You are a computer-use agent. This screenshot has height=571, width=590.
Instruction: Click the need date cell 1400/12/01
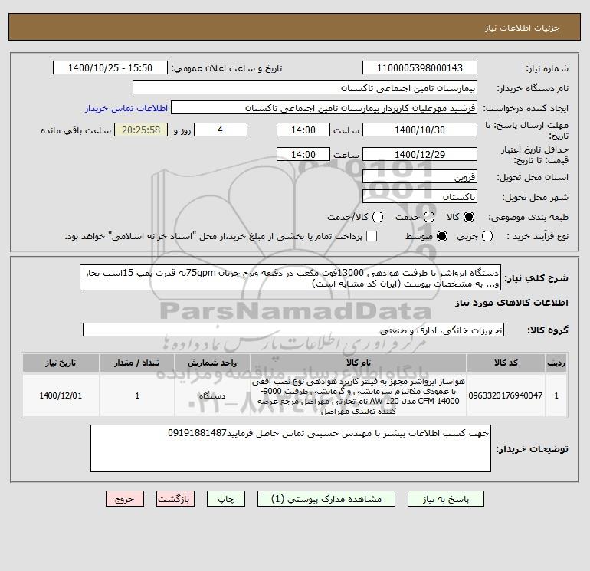pos(61,395)
